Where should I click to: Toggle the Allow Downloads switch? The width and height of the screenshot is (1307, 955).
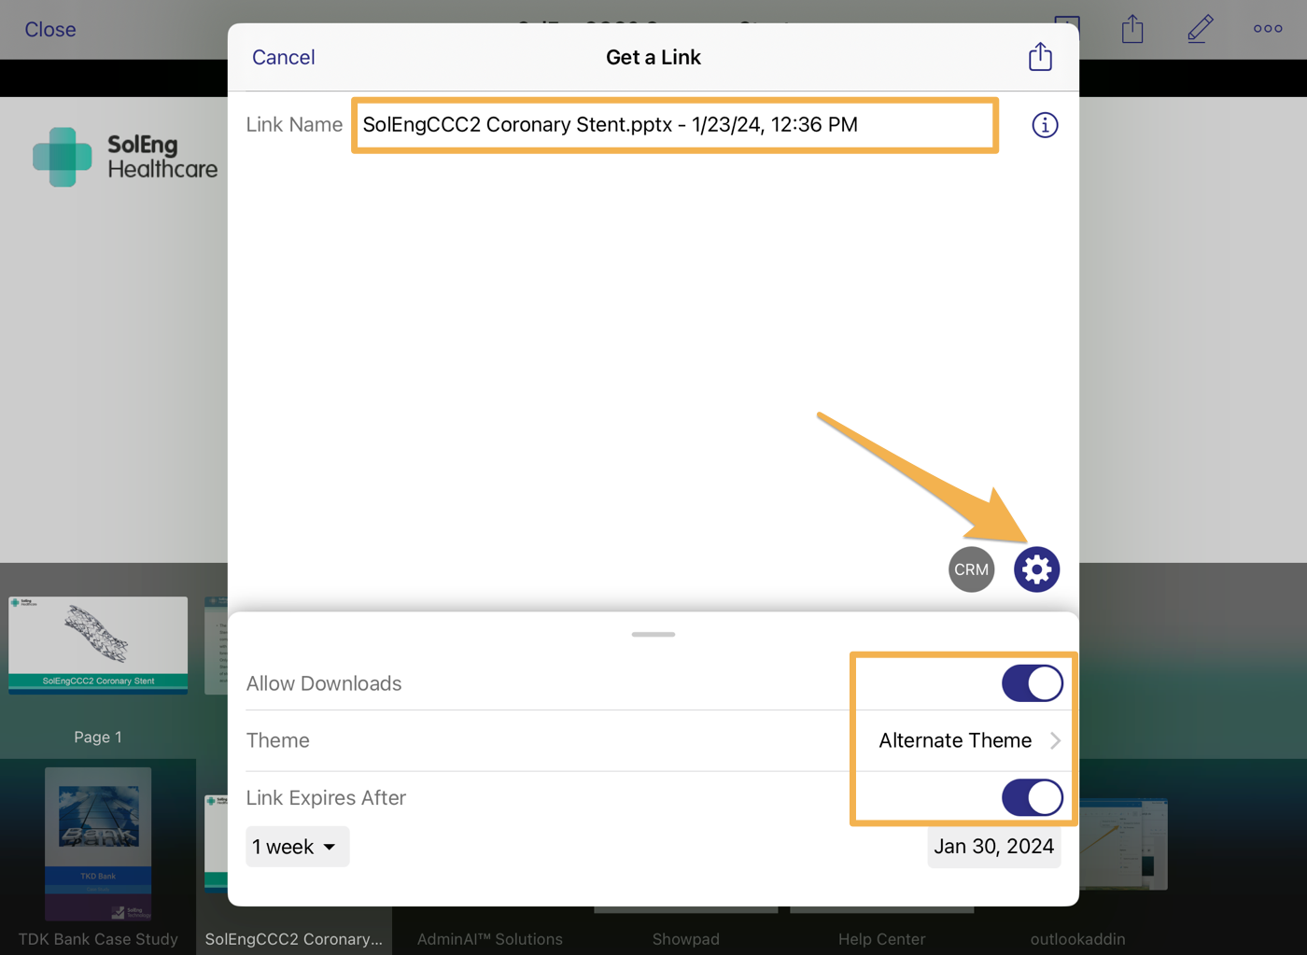click(1032, 683)
